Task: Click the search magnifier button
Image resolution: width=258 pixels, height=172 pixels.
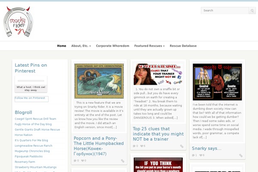Action: click(x=252, y=11)
